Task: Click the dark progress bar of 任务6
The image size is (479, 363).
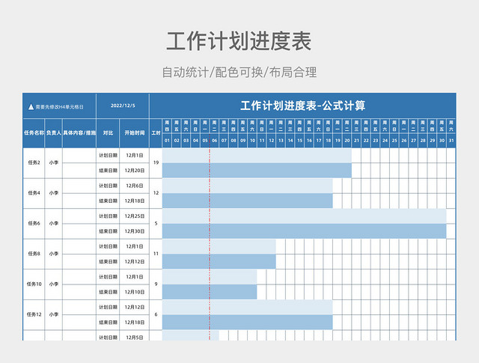Action: coord(305,231)
